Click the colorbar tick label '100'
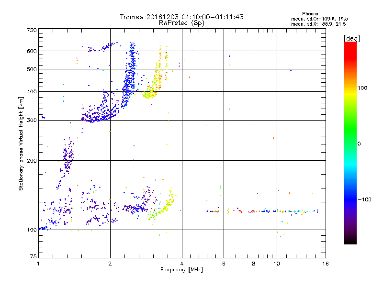Viewport: 383px width, 287px height. pos(362,88)
